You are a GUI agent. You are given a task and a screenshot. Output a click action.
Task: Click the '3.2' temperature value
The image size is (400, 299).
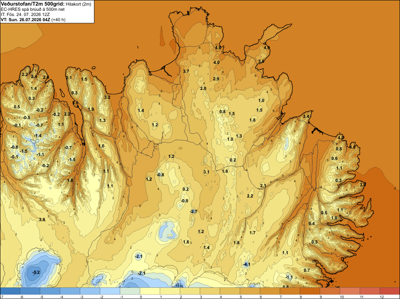pyautogui.click(x=107, y=97)
